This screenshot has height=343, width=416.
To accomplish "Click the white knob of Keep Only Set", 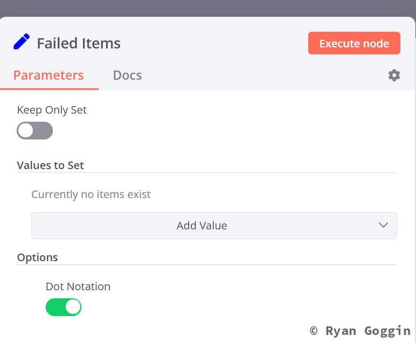I will (26, 131).
